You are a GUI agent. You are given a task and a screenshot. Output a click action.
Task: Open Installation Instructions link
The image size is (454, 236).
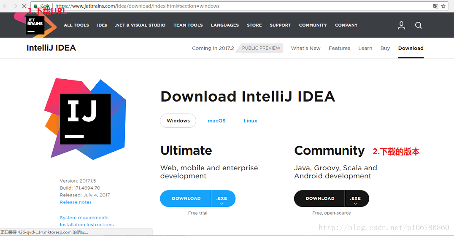86,225
